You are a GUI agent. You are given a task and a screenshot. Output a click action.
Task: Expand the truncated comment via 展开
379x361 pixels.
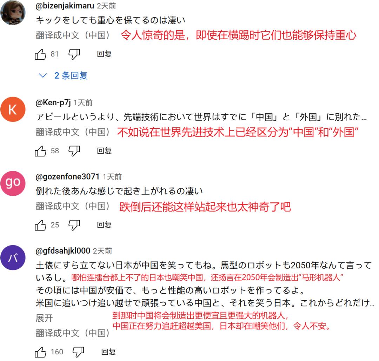pos(44,318)
